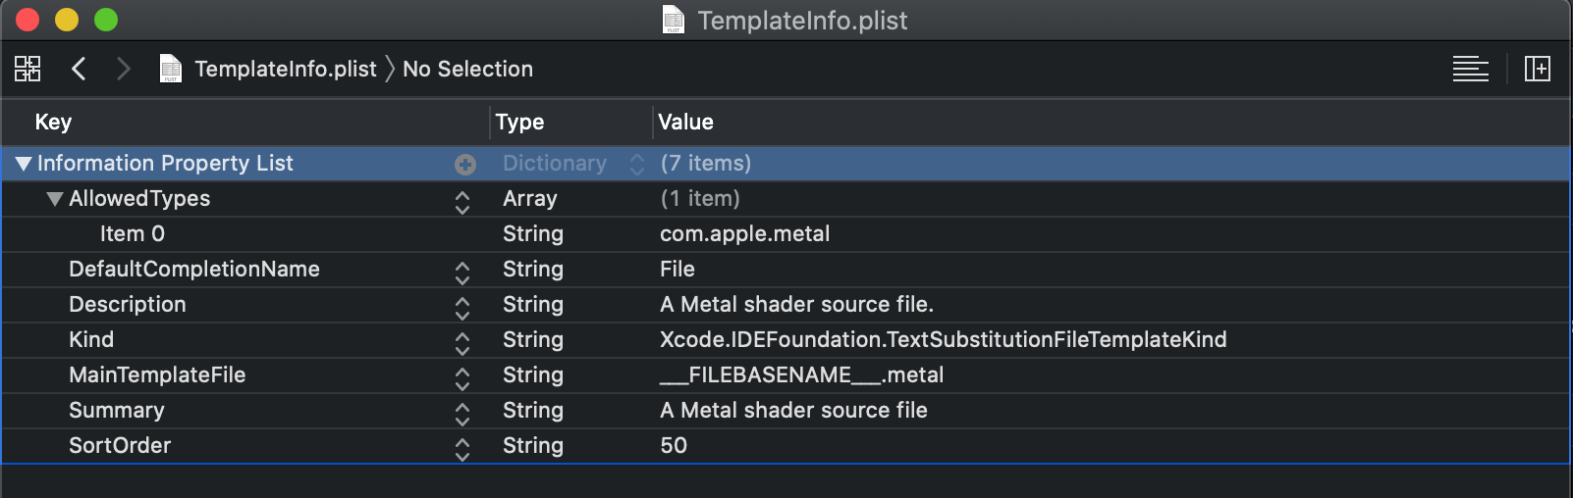This screenshot has height=498, width=1573.
Task: Open the Dictionary type dropdown
Action: click(636, 165)
